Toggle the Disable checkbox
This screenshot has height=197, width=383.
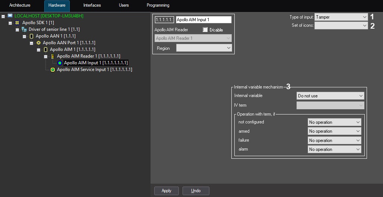click(x=205, y=30)
